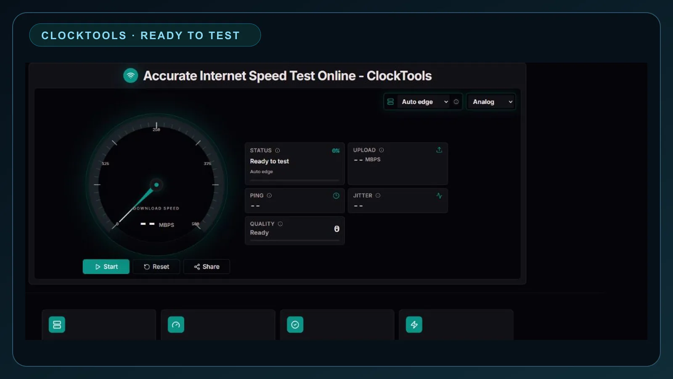Open the Auto edge server dropdown
This screenshot has height=379, width=673.
[424, 101]
